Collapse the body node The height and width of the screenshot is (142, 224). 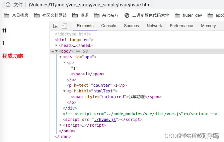pyautogui.click(x=57, y=51)
